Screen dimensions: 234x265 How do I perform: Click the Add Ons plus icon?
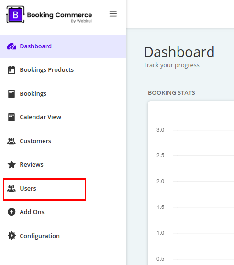pos(11,212)
